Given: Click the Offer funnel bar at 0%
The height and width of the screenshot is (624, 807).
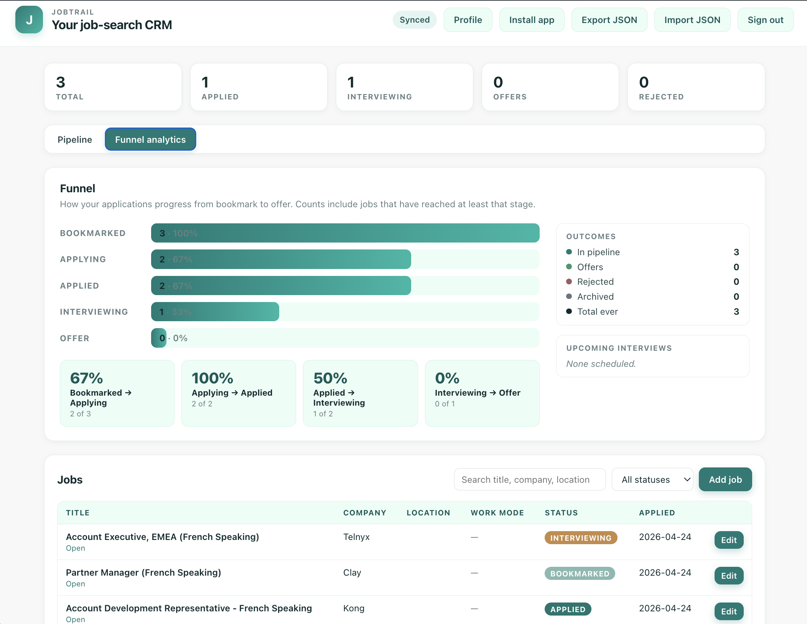Looking at the screenshot, I should tap(159, 338).
